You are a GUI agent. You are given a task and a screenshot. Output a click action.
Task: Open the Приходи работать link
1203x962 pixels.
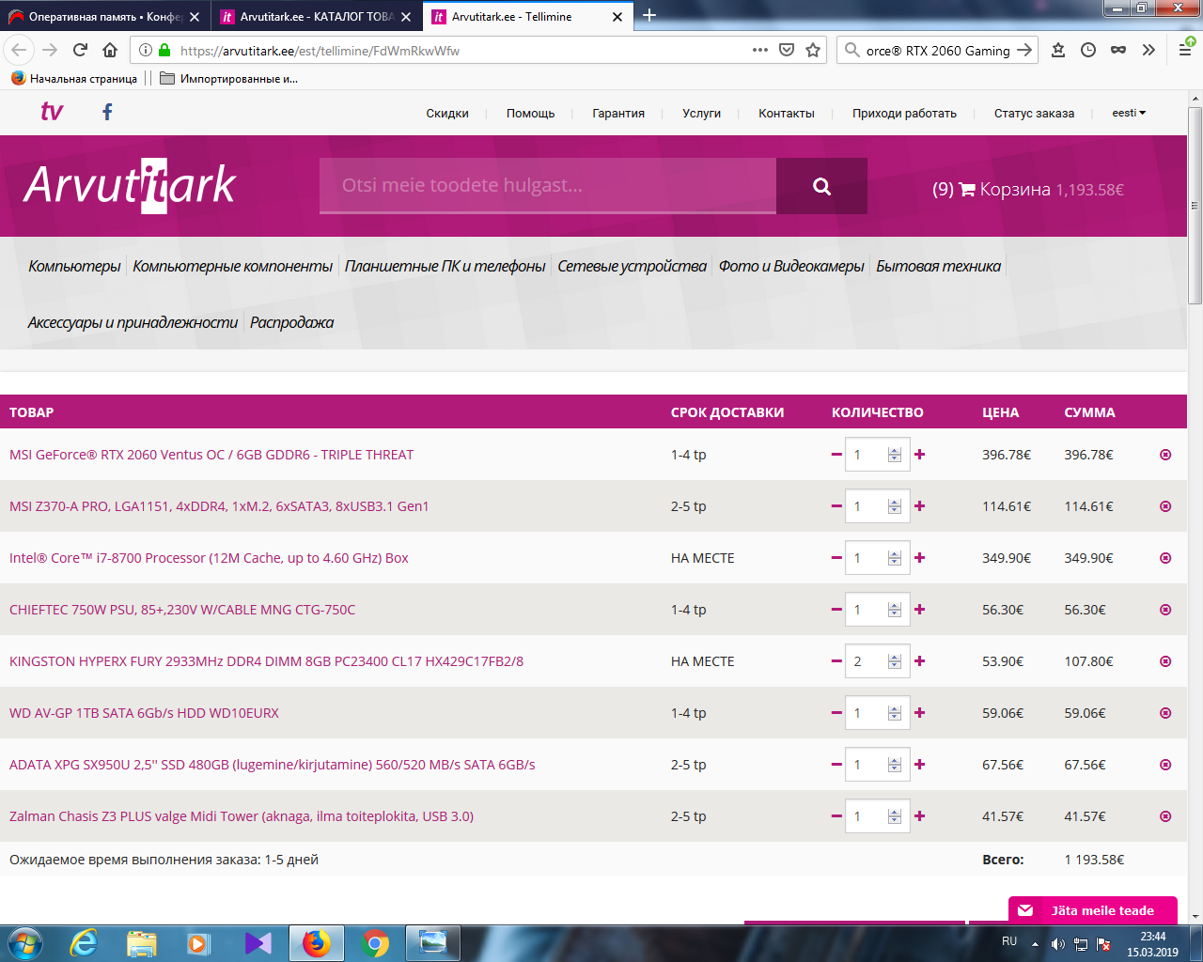point(904,114)
